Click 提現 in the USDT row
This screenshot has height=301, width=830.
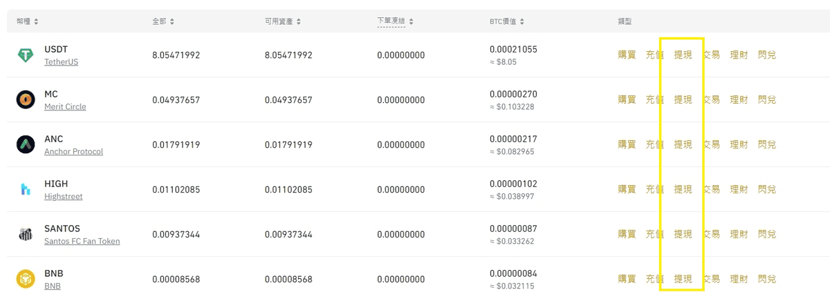[x=683, y=55]
